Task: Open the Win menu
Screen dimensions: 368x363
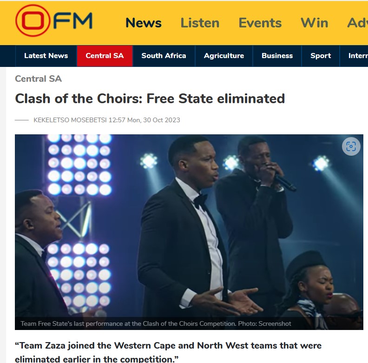Action: tap(314, 23)
